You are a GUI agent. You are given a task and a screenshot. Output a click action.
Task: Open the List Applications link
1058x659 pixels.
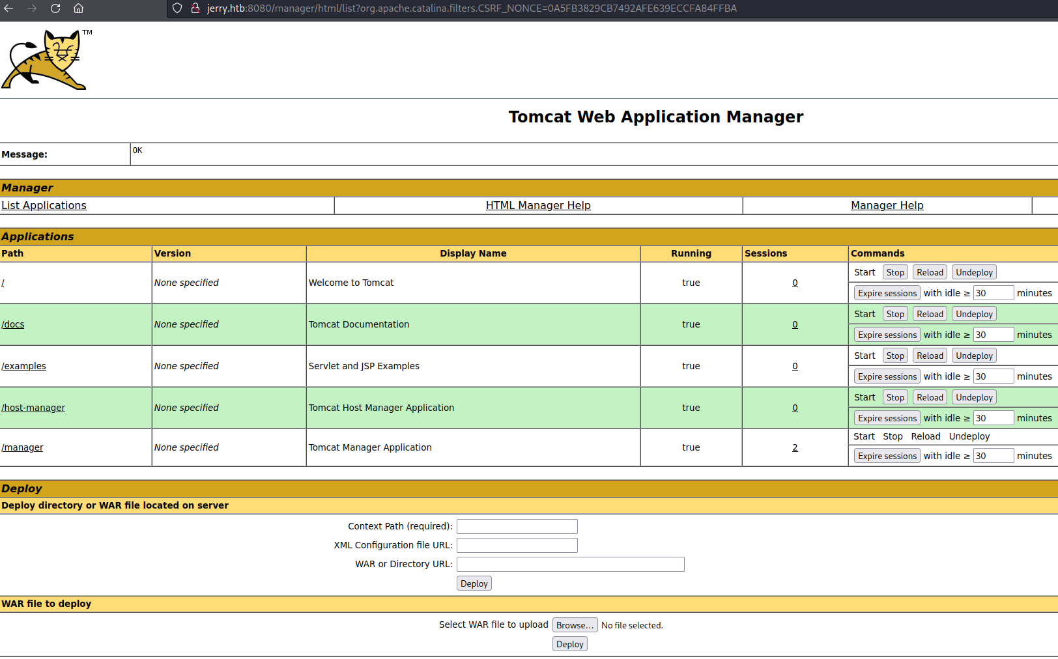point(44,205)
